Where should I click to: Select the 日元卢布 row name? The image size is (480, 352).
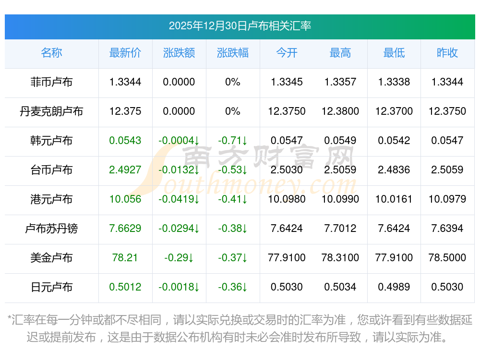click(x=51, y=287)
